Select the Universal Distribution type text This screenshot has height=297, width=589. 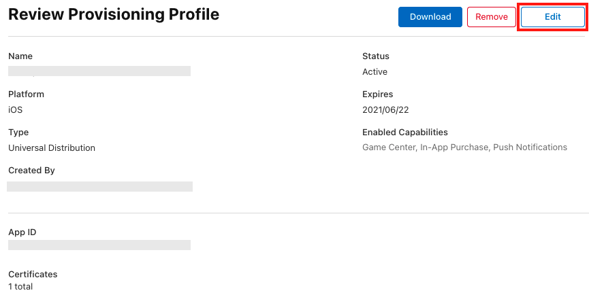(x=52, y=147)
